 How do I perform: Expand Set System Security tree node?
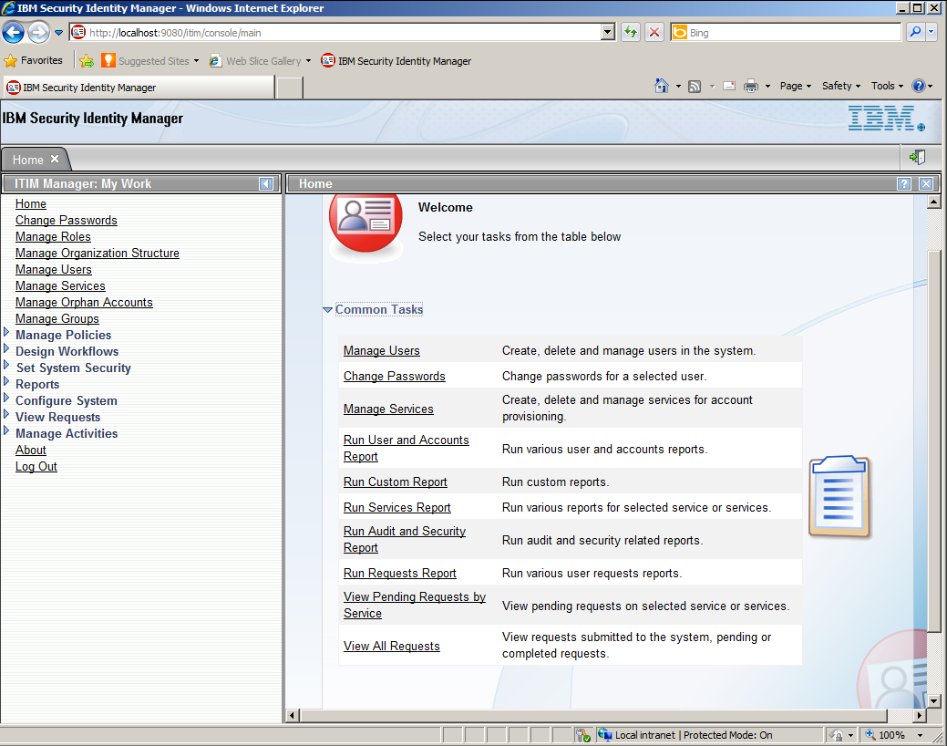pos(6,365)
